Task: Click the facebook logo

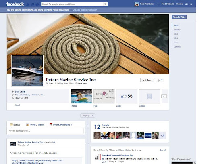Action: pos(15,4)
